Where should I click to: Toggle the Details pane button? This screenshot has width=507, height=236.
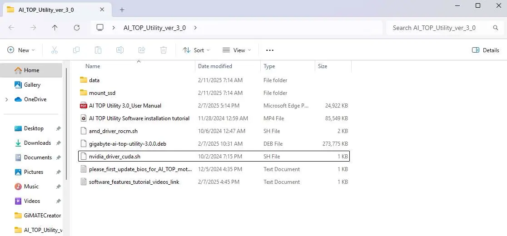coord(486,50)
